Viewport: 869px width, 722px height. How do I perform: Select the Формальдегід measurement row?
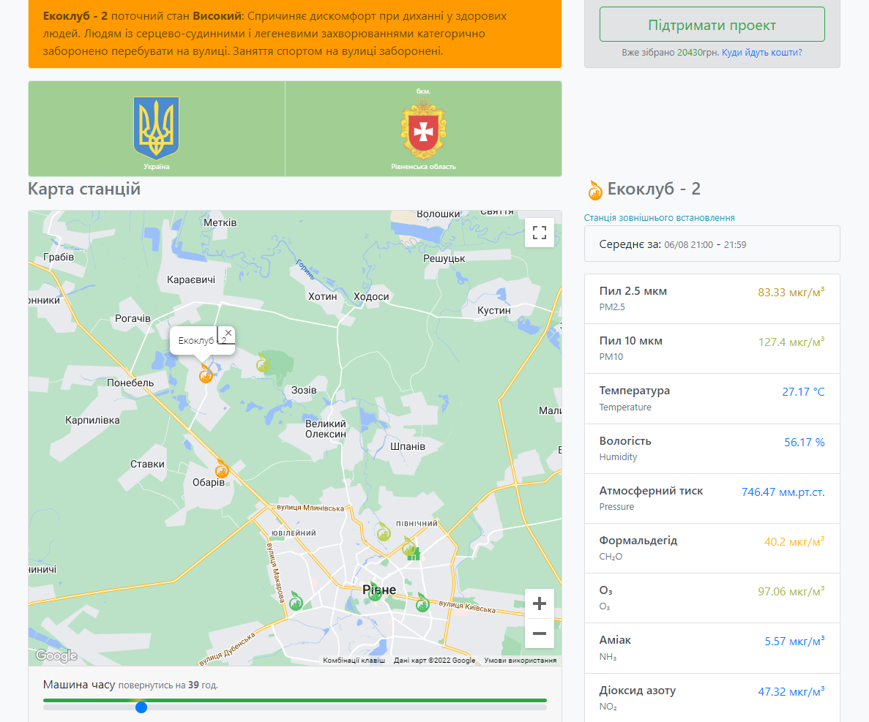click(x=712, y=548)
